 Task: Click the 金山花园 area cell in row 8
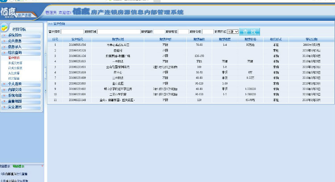pos(118,84)
